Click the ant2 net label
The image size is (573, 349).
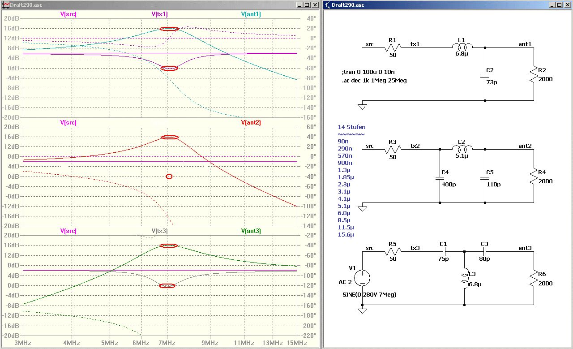coord(525,146)
